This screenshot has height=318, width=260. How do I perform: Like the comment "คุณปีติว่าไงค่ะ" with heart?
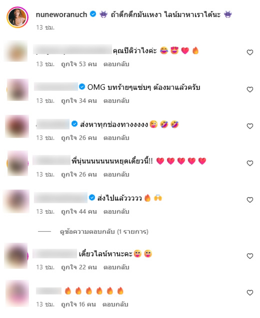tap(250, 52)
